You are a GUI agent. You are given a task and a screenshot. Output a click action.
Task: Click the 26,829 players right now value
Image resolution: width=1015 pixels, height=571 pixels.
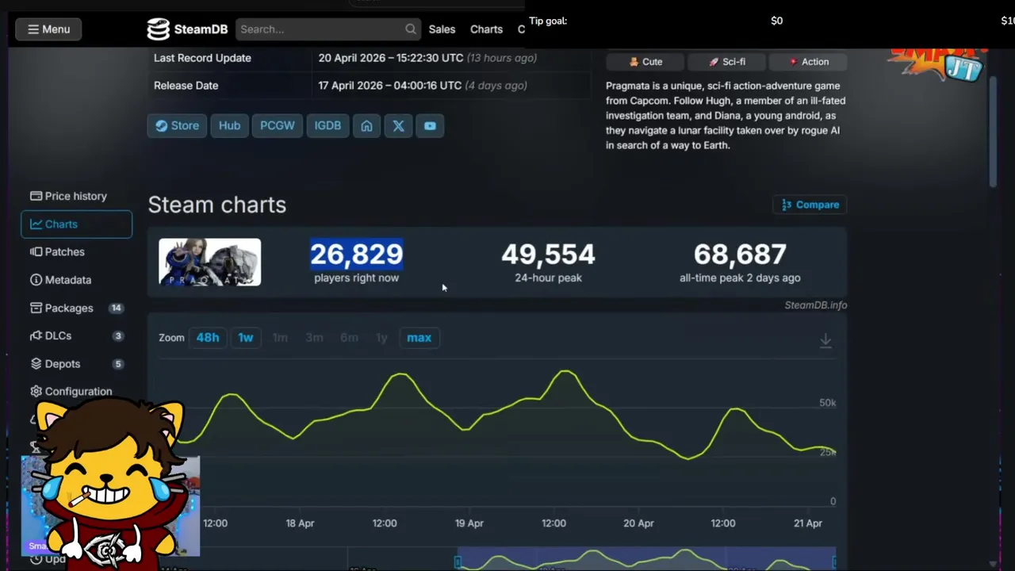(x=356, y=255)
